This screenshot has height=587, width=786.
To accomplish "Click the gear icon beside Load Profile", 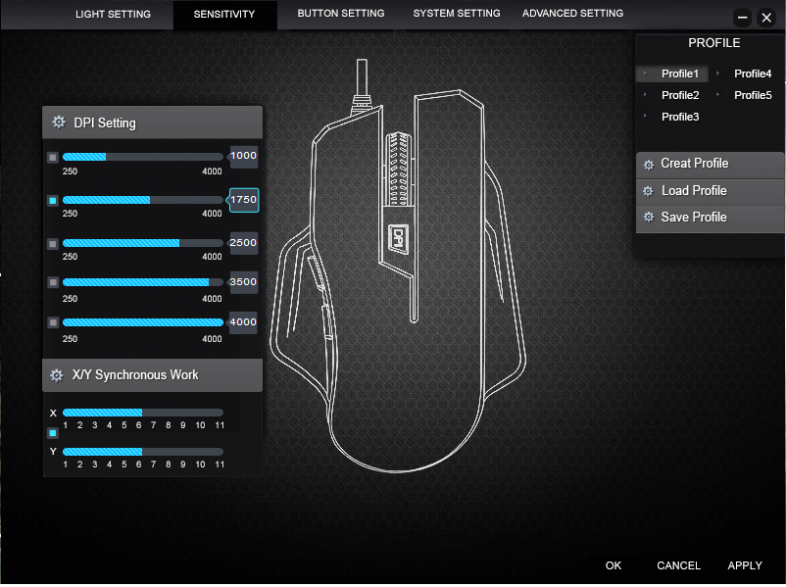I will pyautogui.click(x=648, y=191).
